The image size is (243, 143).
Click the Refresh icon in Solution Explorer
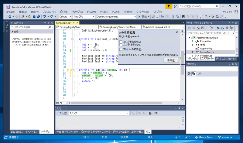coord(223,28)
